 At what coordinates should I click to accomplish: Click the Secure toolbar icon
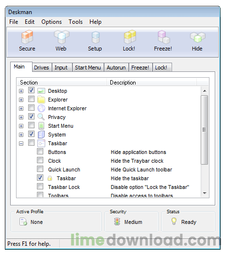click(x=27, y=37)
